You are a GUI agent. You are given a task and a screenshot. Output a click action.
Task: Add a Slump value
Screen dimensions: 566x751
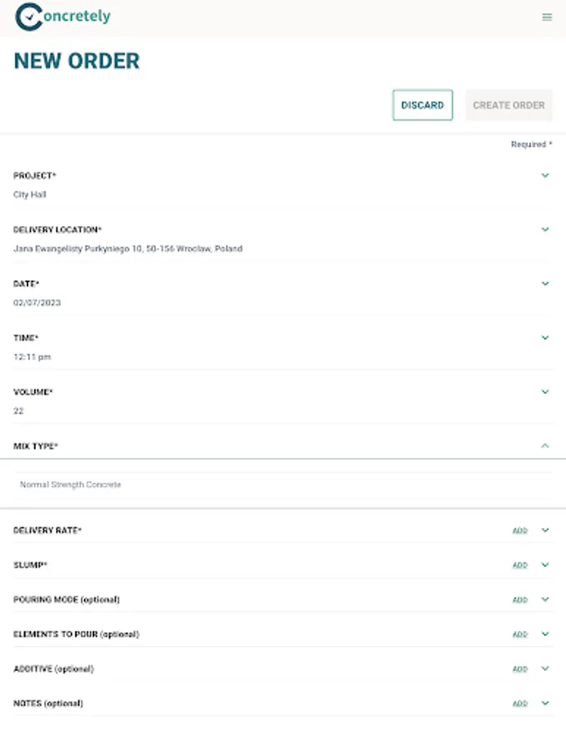pos(520,565)
